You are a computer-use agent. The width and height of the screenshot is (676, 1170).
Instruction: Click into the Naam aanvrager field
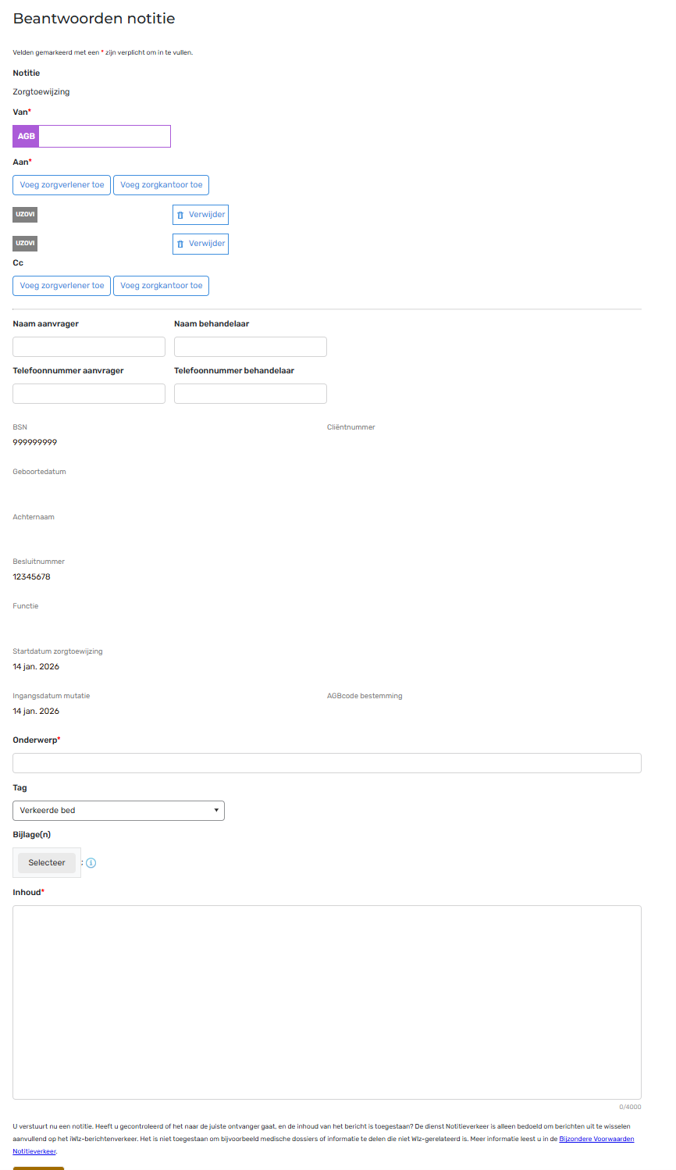[x=89, y=347]
